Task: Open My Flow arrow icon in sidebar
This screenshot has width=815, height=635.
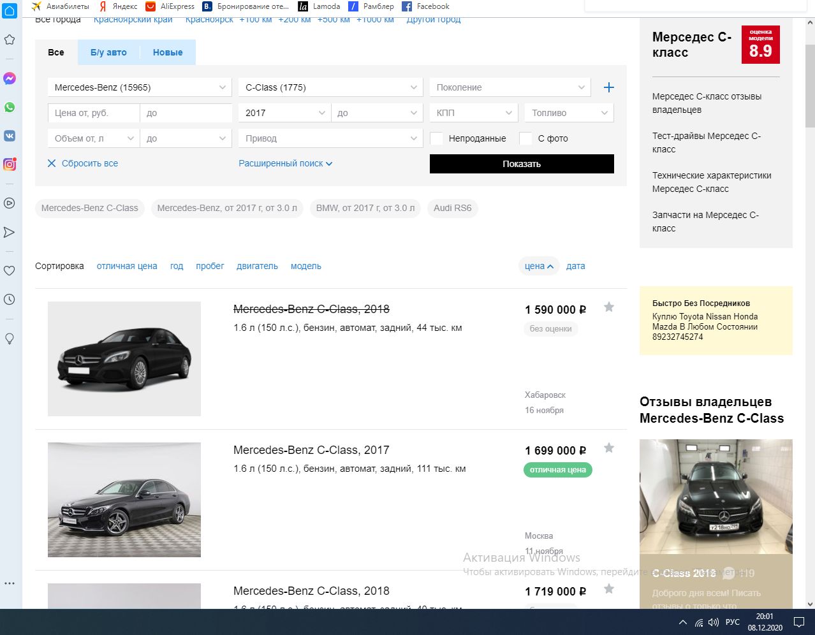Action: click(x=10, y=232)
